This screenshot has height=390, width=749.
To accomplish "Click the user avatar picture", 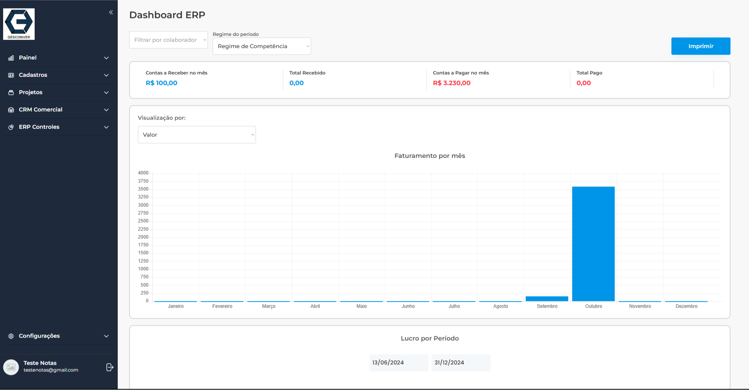I will click(x=11, y=367).
